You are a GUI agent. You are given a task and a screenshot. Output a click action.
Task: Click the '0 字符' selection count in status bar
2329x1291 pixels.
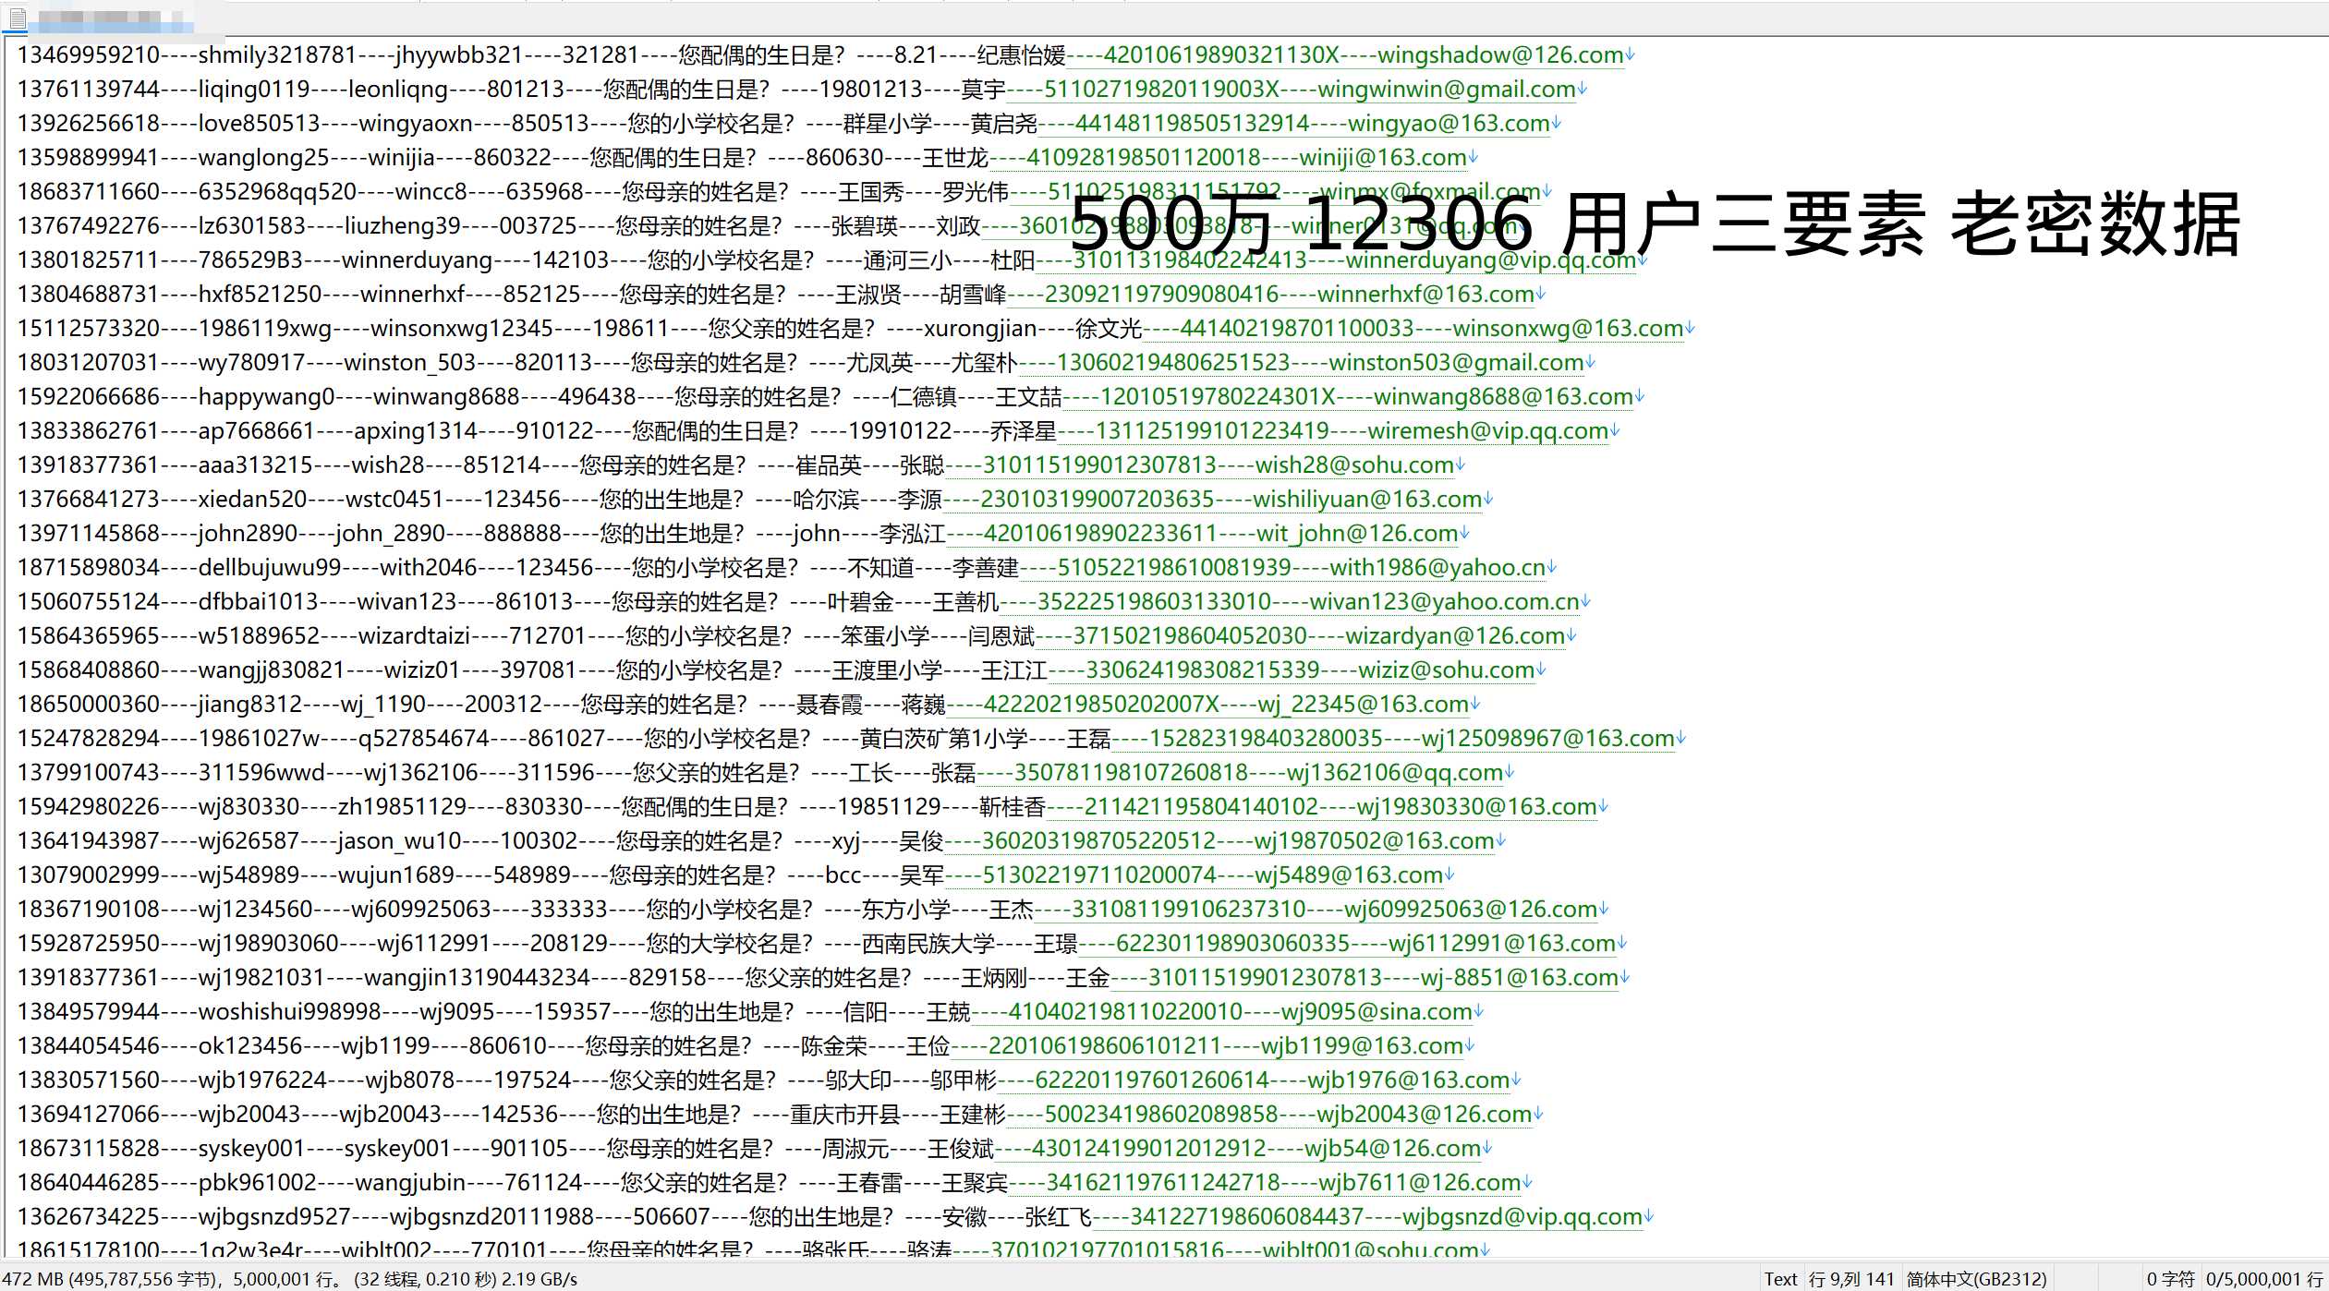click(2170, 1278)
